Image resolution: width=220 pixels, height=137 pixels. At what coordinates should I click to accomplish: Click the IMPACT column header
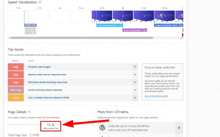pyautogui.click(x=16, y=61)
